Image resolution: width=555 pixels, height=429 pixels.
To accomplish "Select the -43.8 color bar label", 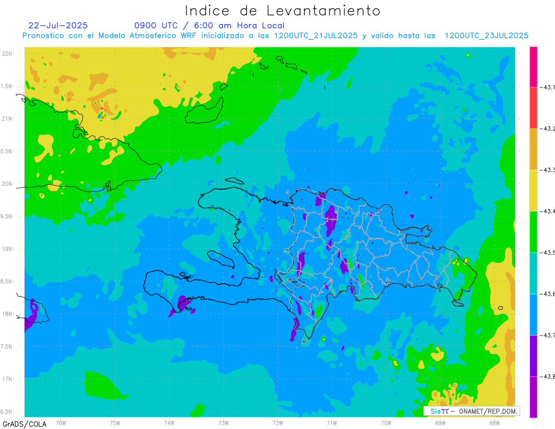I will point(548,377).
